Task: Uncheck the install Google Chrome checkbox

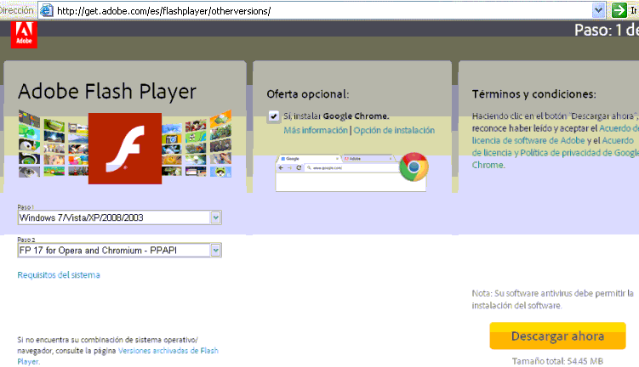Action: (x=273, y=116)
